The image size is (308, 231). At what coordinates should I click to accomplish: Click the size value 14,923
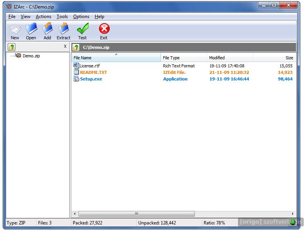tap(285, 72)
